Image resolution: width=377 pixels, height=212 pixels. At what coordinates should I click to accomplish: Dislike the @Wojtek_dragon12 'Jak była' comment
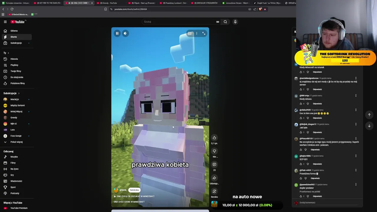pyautogui.click(x=308, y=132)
